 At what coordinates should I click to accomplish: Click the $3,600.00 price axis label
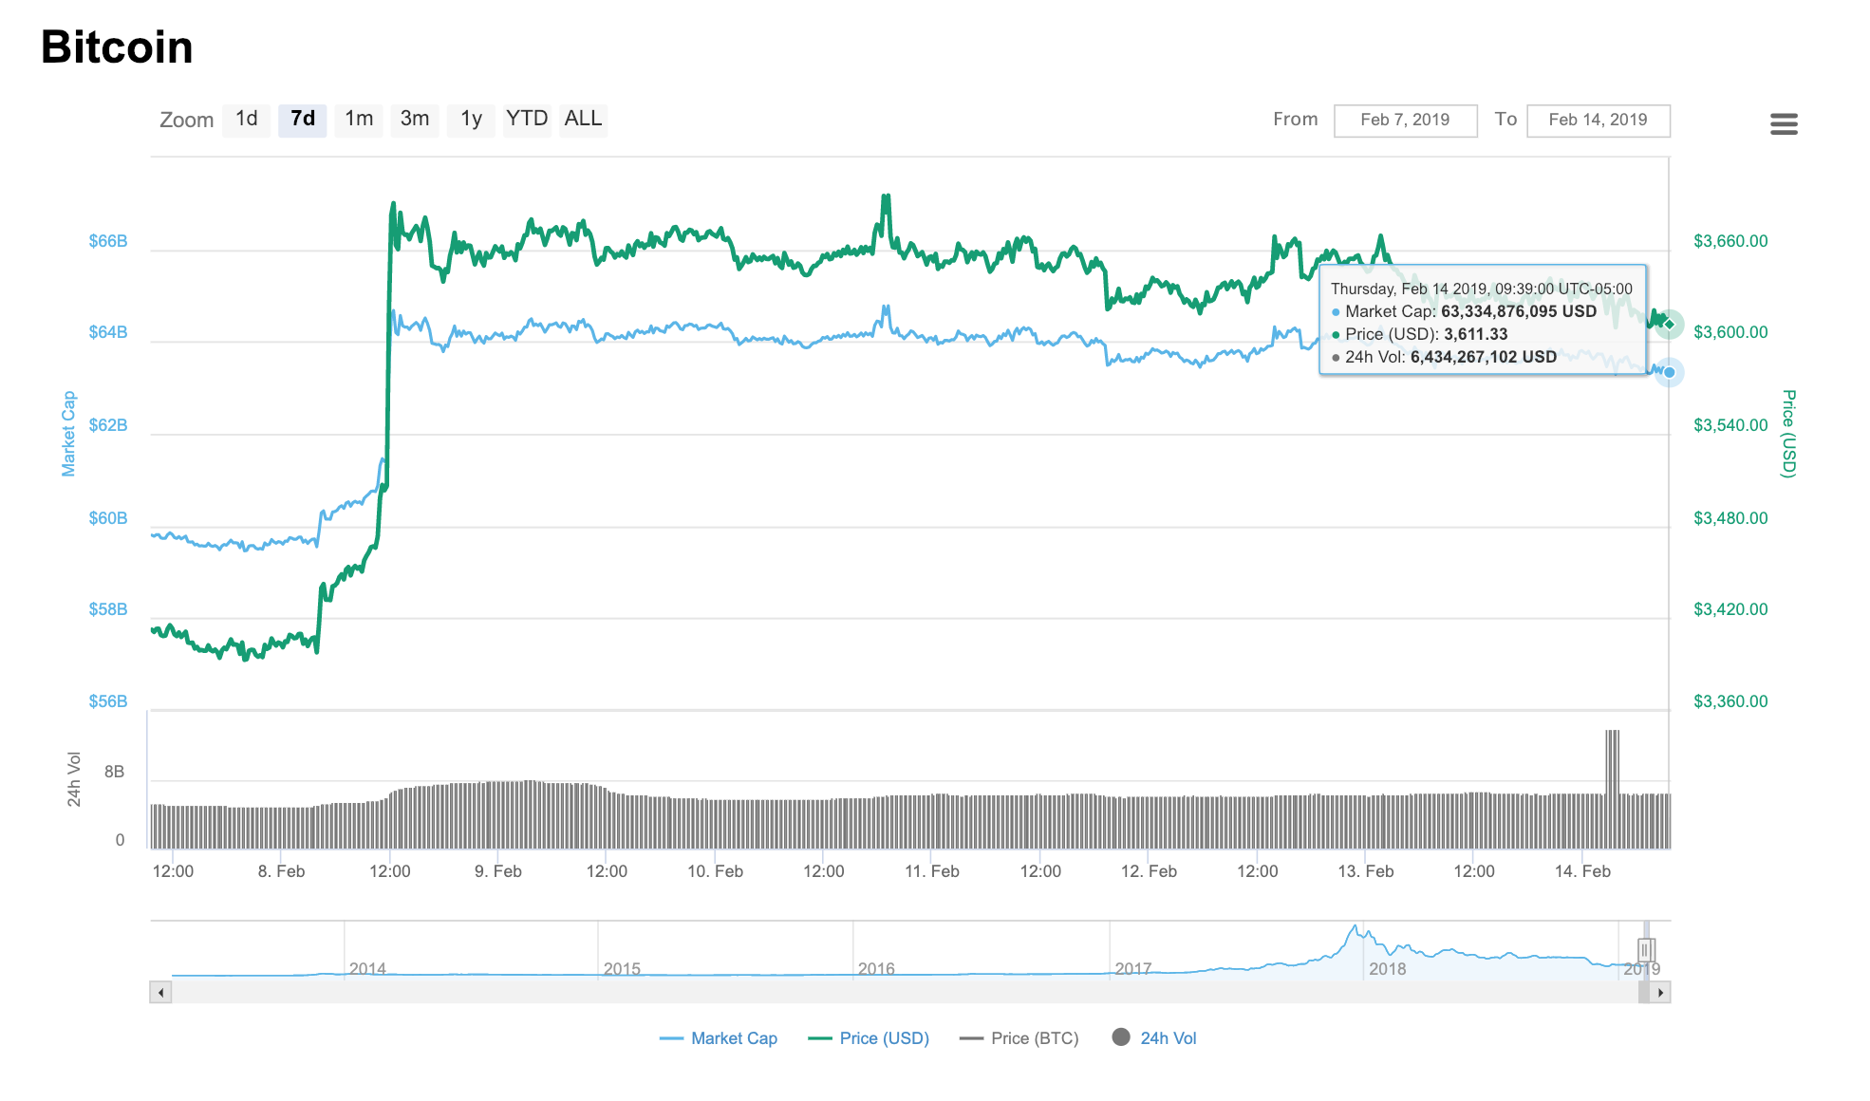click(1730, 332)
